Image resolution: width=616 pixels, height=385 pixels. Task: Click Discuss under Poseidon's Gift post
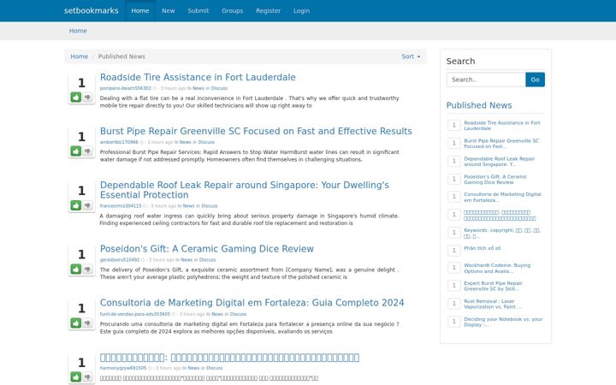pos(207,260)
